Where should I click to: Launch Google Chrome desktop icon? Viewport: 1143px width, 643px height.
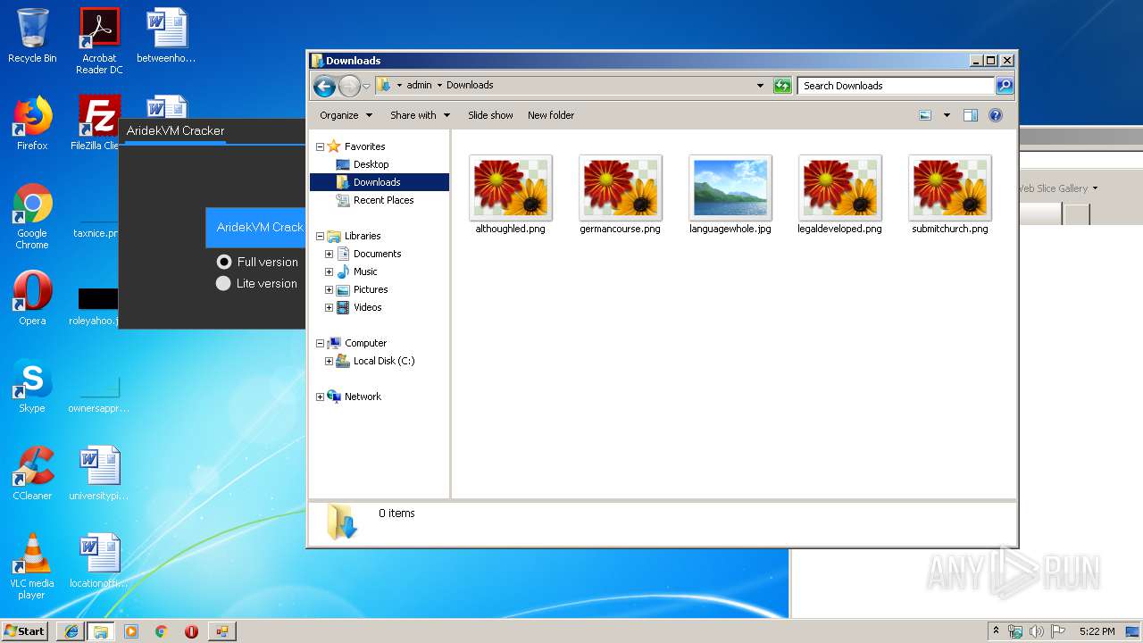pos(32,216)
